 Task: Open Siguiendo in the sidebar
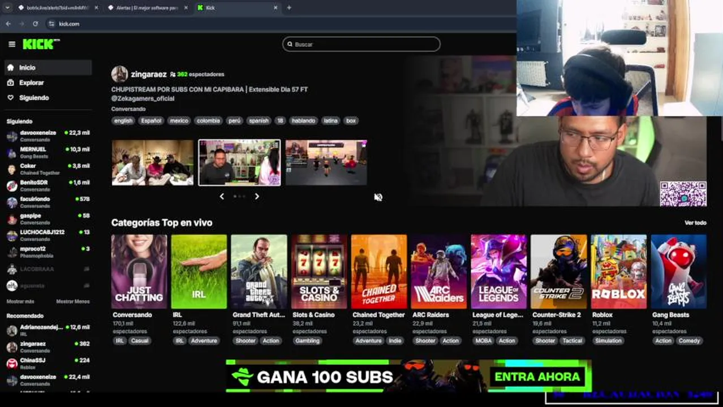[x=48, y=98]
